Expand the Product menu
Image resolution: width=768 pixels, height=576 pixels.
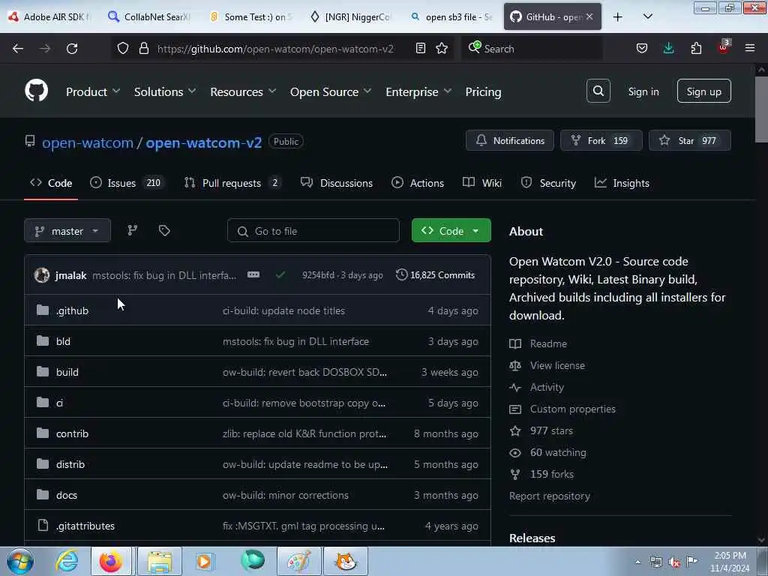pyautogui.click(x=93, y=91)
